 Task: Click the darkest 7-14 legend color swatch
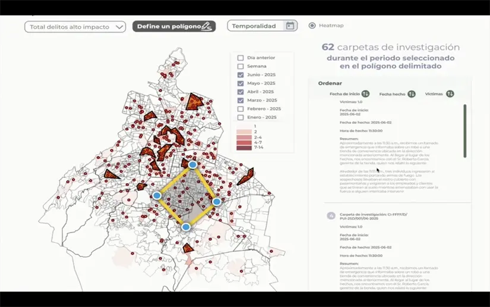tap(244, 148)
